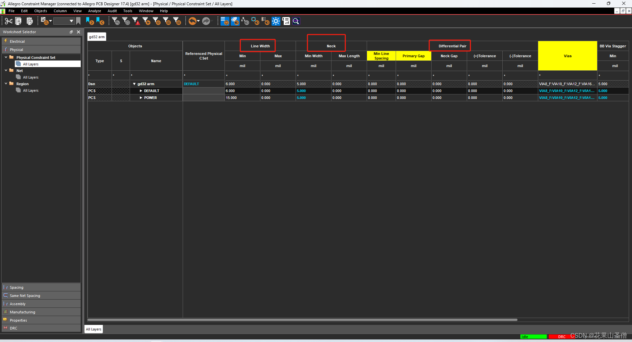Expand the POWER PCS row
The image size is (632, 342).
141,98
